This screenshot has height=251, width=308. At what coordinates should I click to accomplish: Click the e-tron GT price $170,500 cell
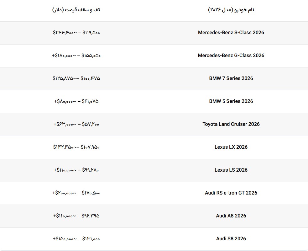[76, 193]
